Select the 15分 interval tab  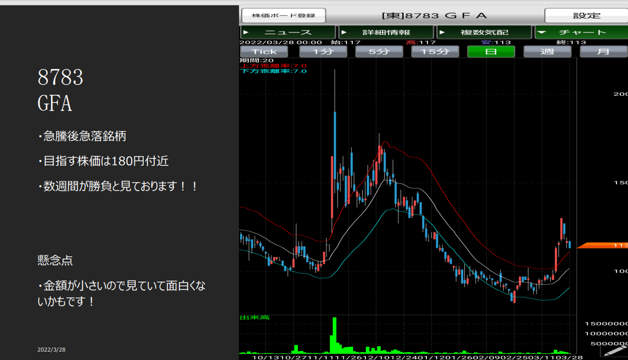coord(435,52)
